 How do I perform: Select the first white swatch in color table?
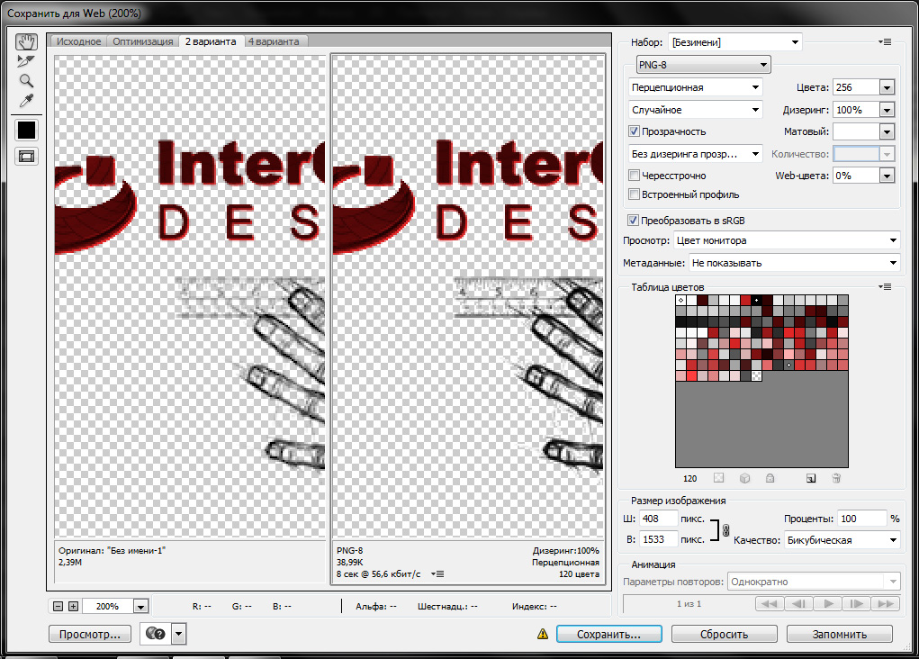click(680, 300)
